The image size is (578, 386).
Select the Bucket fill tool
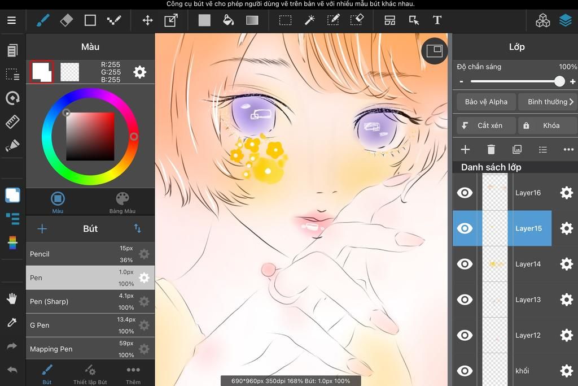coord(228,20)
